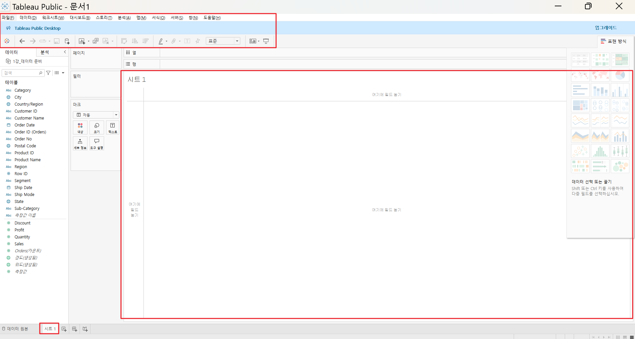The height and width of the screenshot is (339, 635).
Task: Open the 워크시트(W) menu
Action: (x=53, y=18)
